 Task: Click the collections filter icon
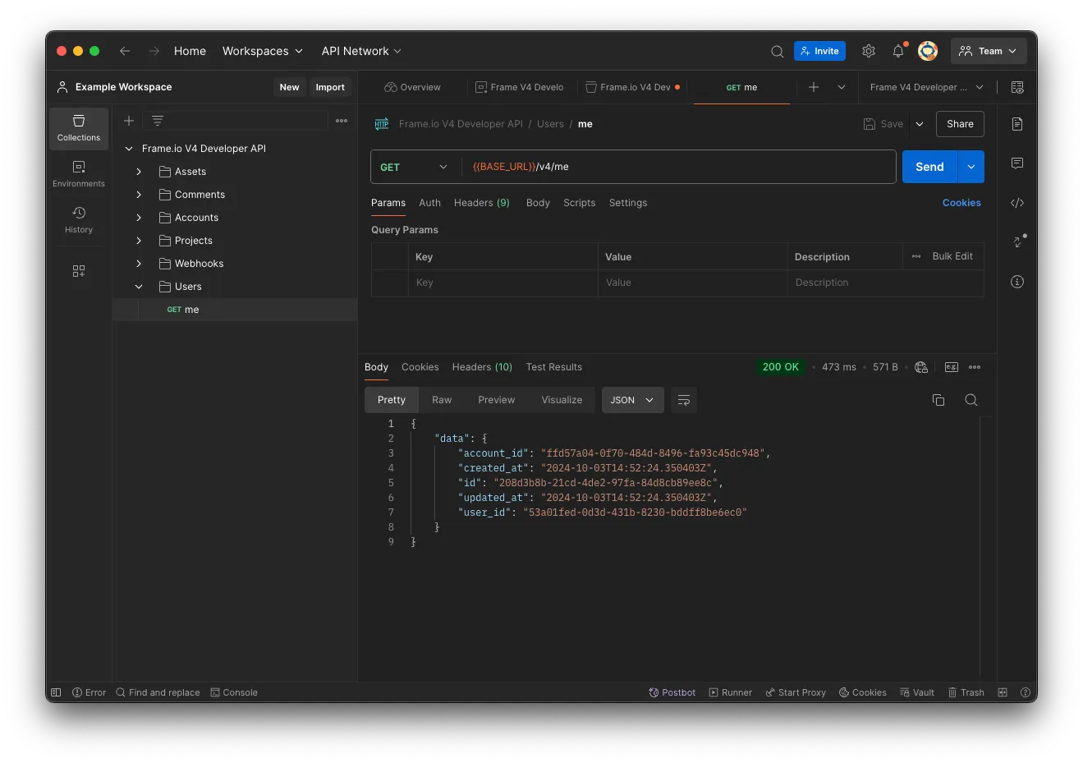click(158, 121)
